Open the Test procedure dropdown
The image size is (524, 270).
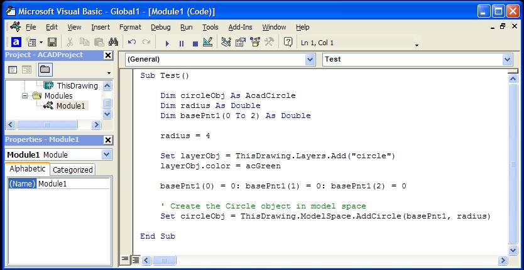507,60
